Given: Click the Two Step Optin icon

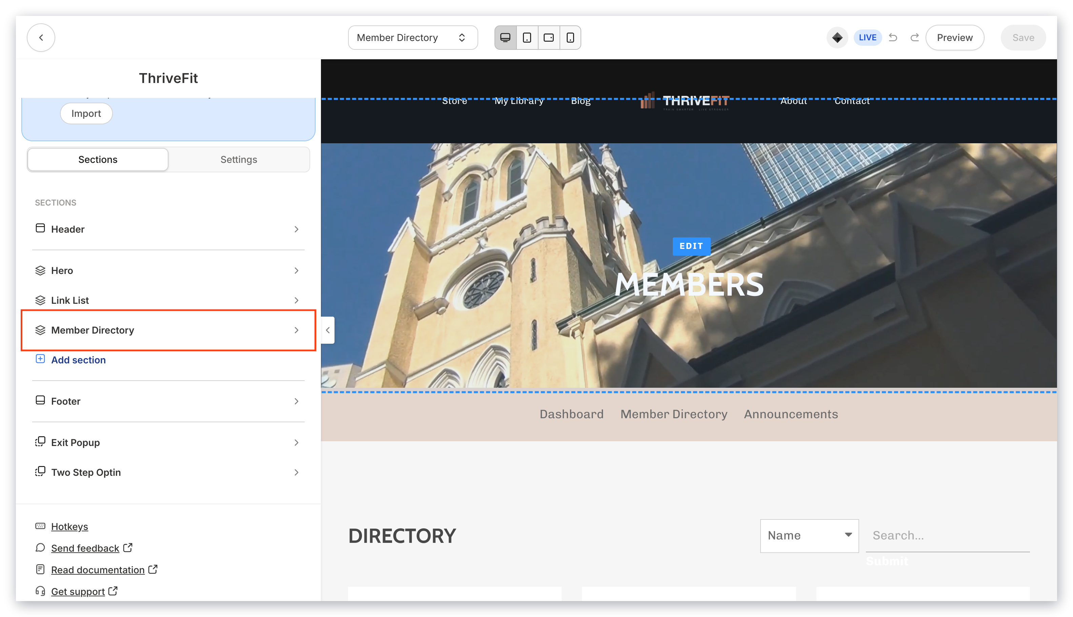Looking at the screenshot, I should (x=40, y=472).
